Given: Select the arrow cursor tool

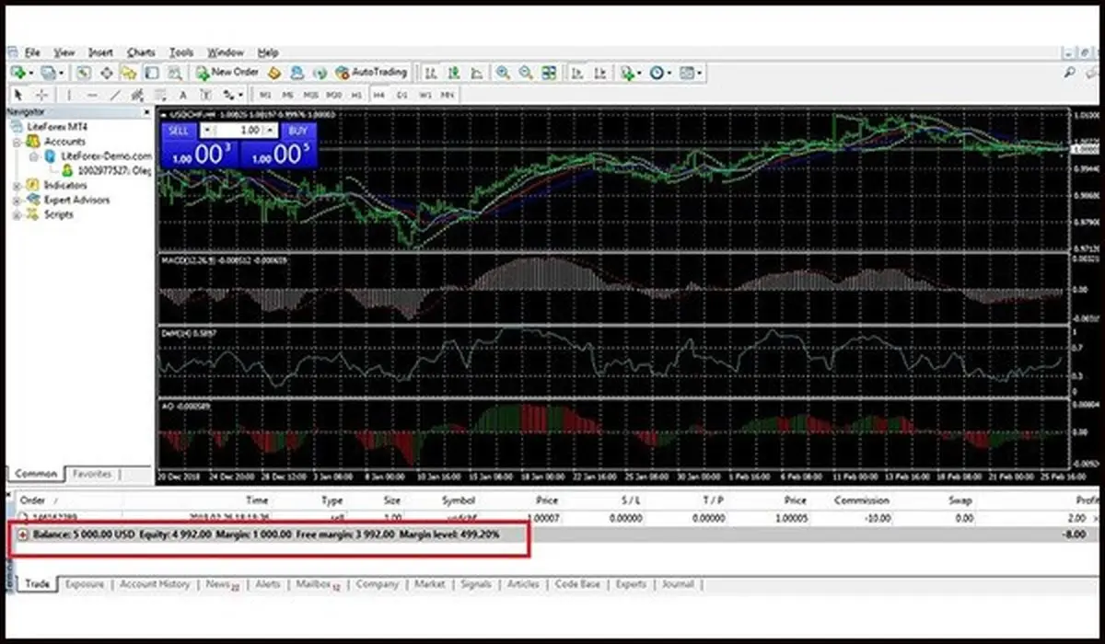Looking at the screenshot, I should (x=17, y=95).
